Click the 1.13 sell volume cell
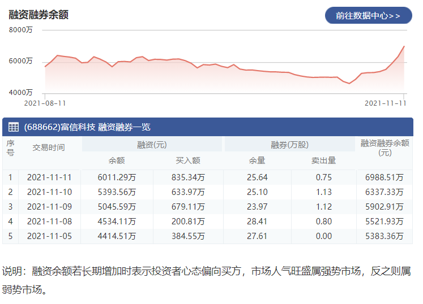Viewport: 423px width, 304px height. [x=324, y=192]
